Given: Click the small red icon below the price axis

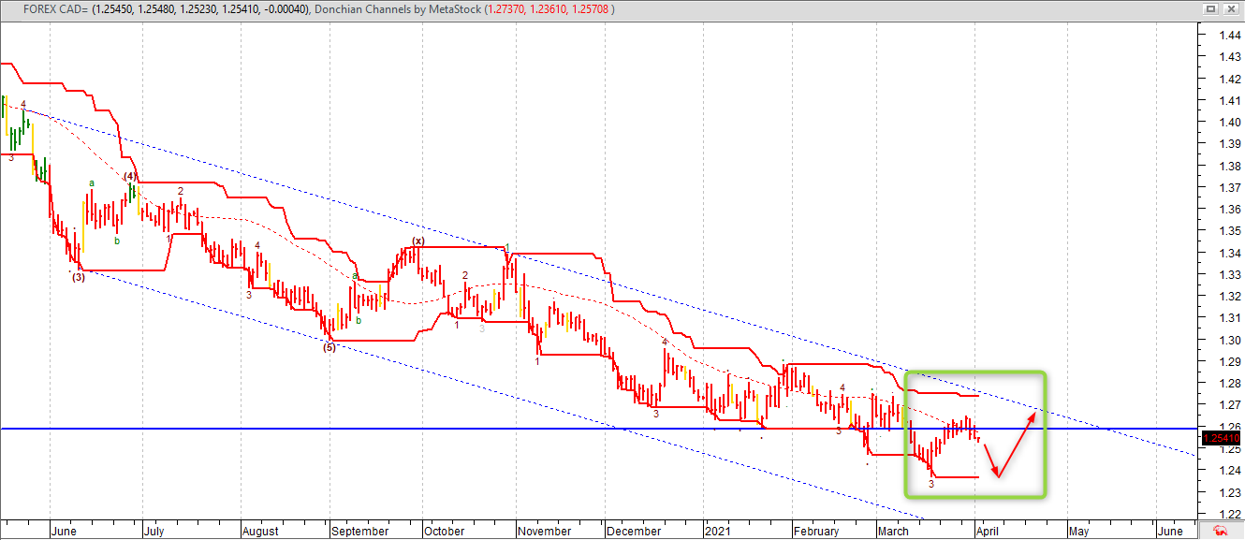Looking at the screenshot, I should (1221, 529).
